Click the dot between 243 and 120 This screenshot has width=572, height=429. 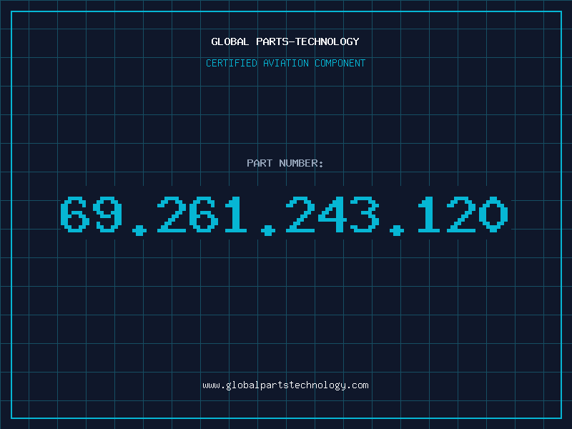(397, 230)
